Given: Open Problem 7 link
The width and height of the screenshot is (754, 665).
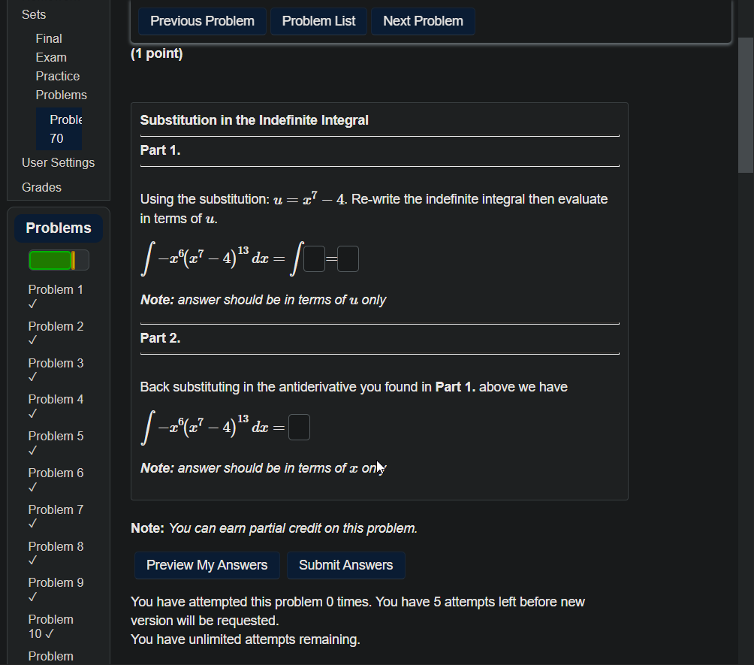Looking at the screenshot, I should 56,515.
